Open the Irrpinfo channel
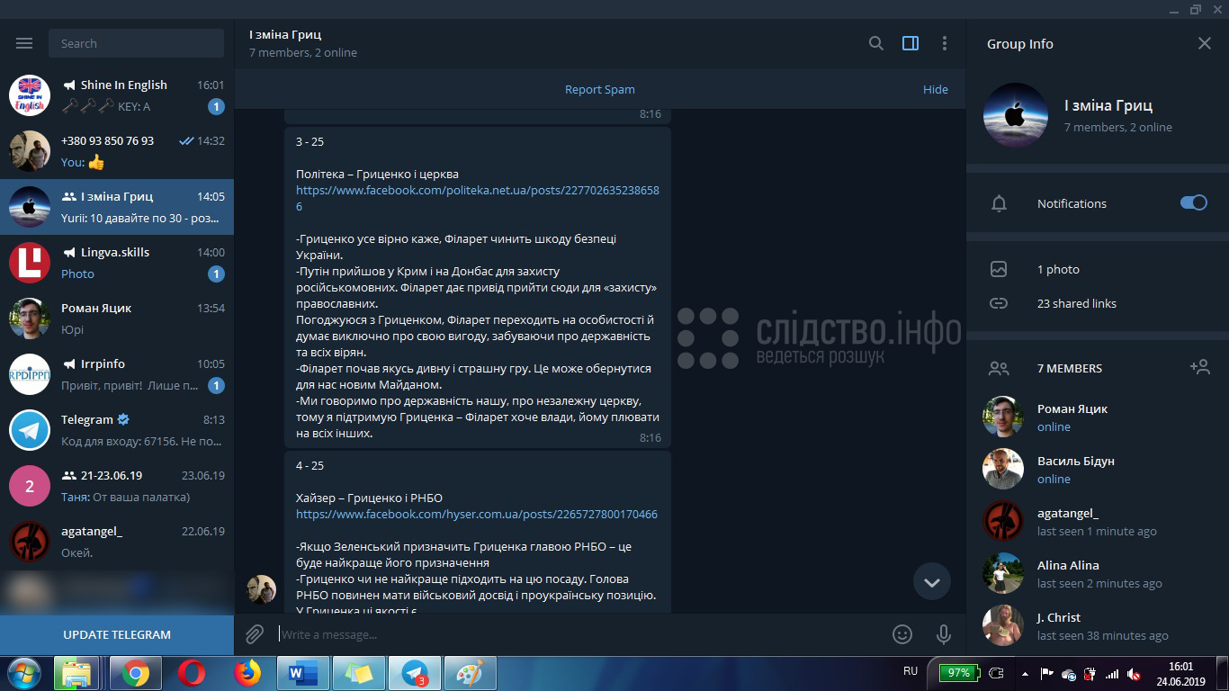The image size is (1229, 691). (117, 374)
